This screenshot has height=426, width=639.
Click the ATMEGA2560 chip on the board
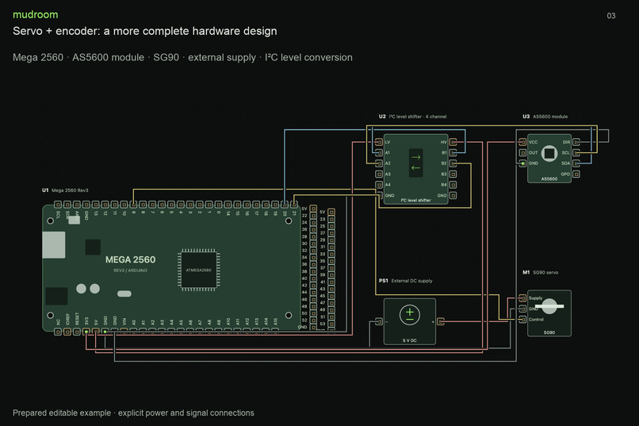pos(198,270)
